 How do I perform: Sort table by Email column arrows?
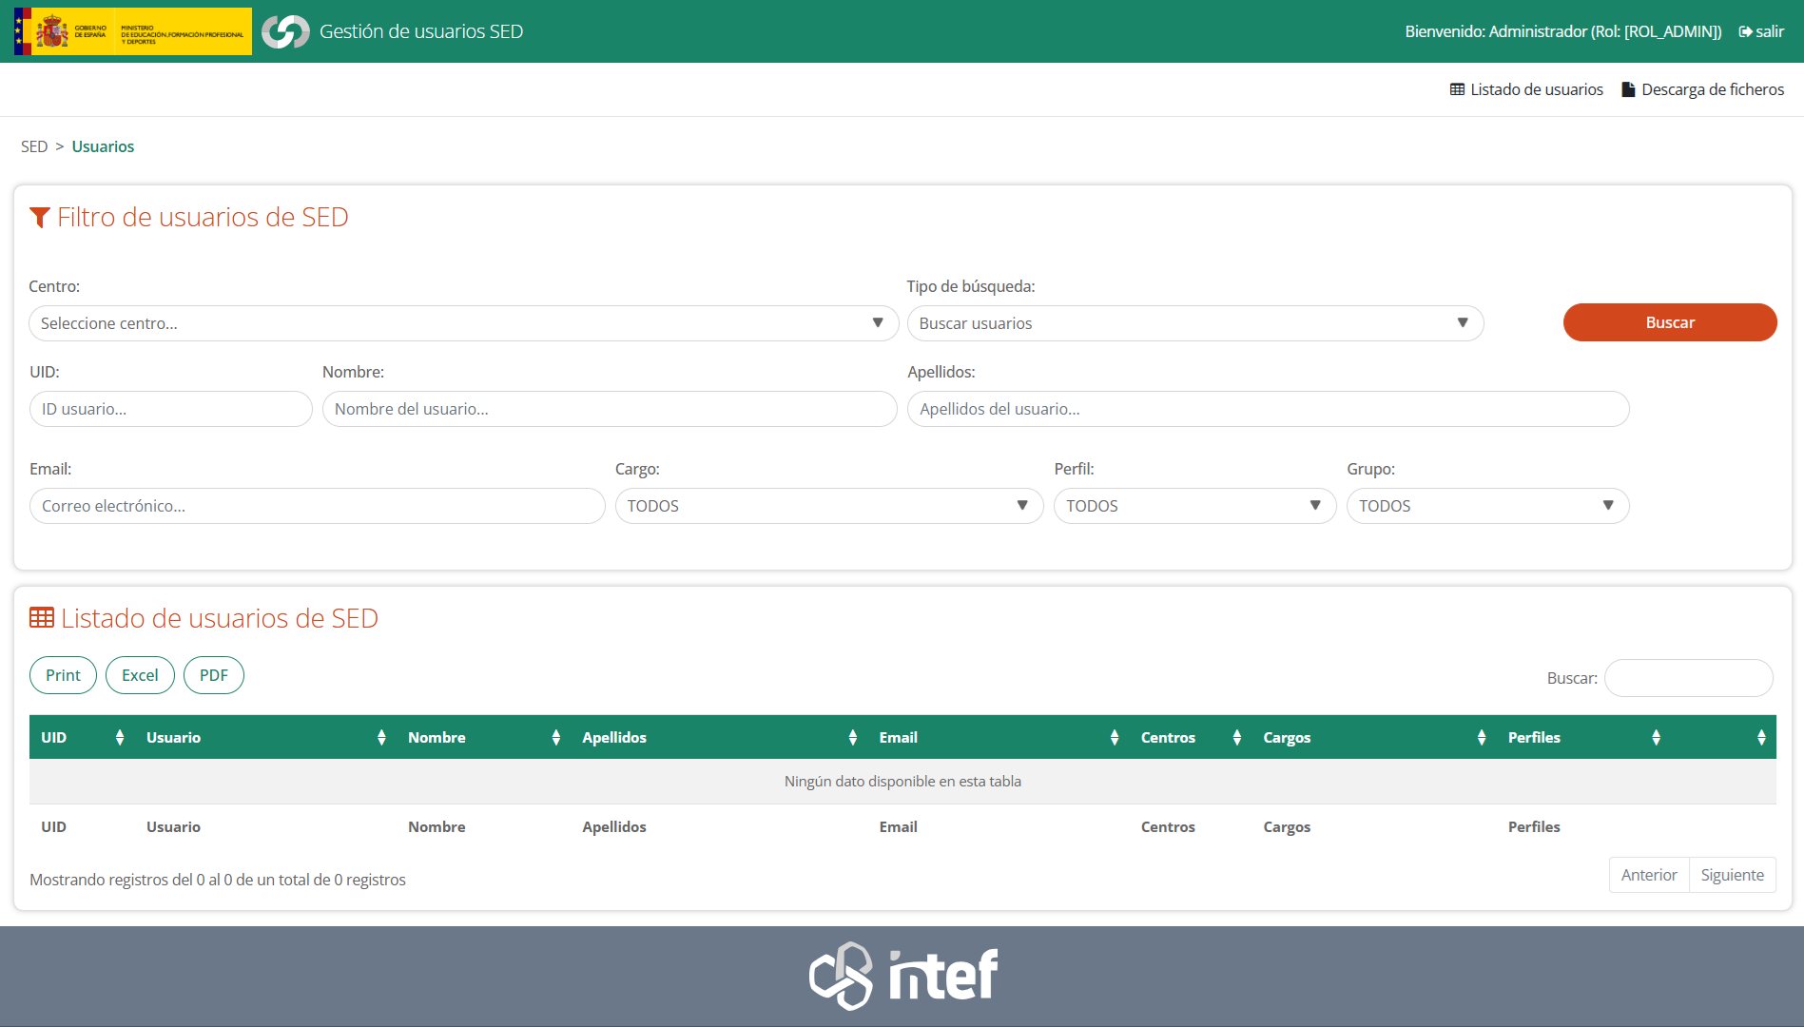1115,737
